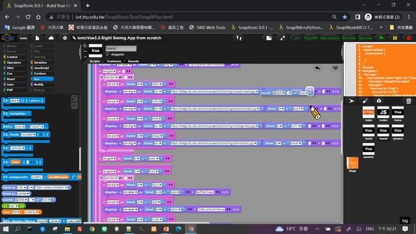Click the Run PHP button

point(311,38)
